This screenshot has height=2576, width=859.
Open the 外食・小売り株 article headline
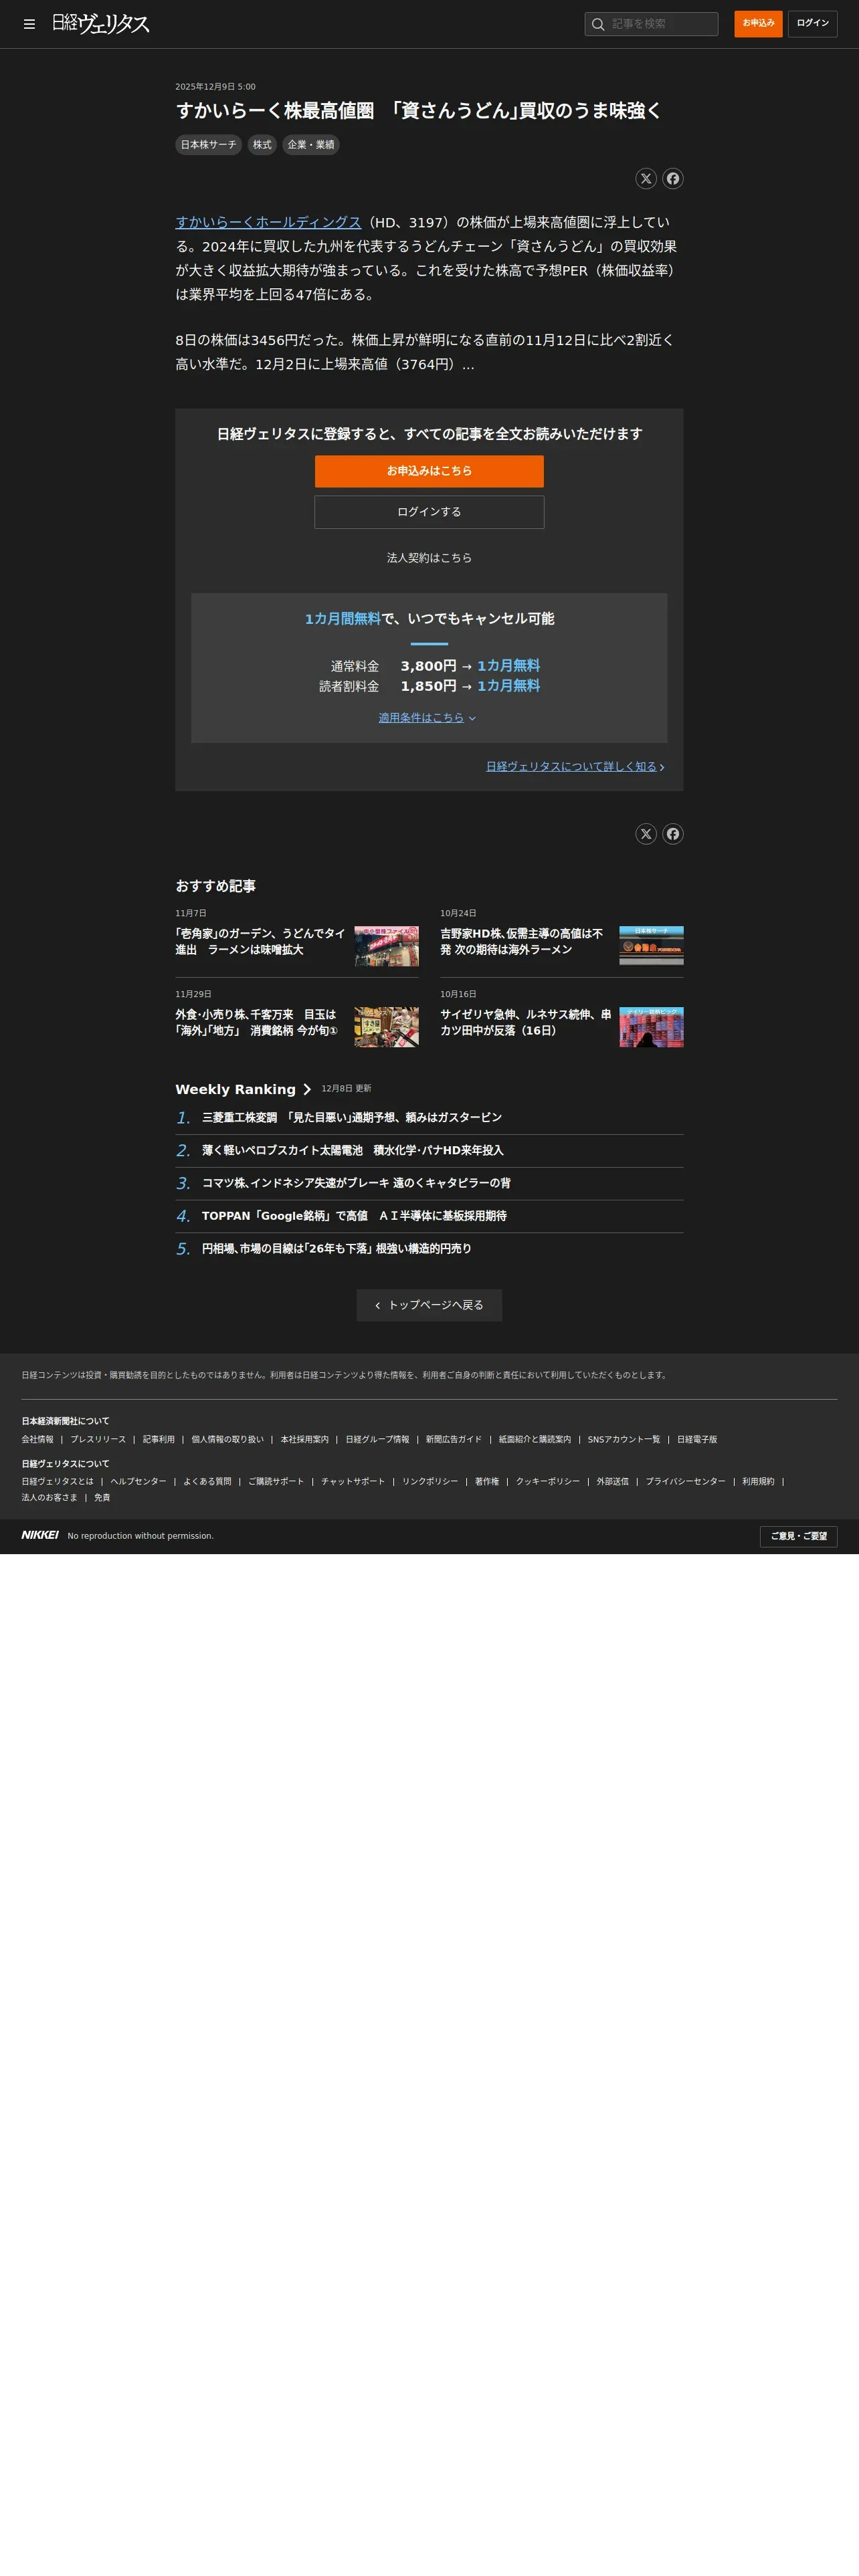pyautogui.click(x=257, y=1022)
